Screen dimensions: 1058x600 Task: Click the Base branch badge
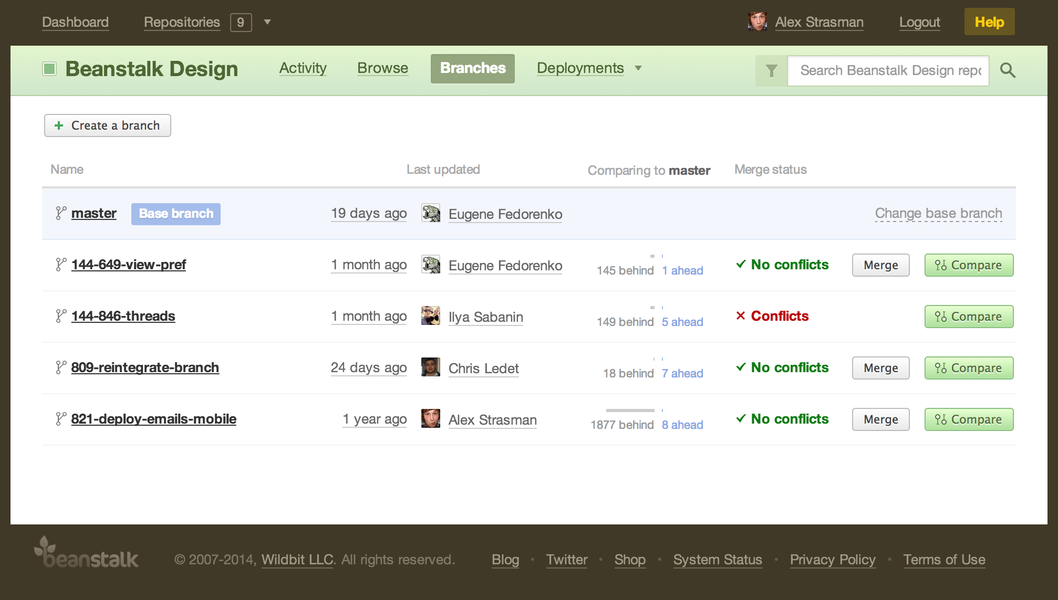[176, 214]
